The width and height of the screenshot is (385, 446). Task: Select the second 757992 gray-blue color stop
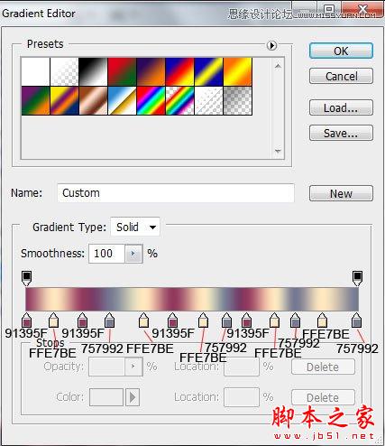pos(226,321)
